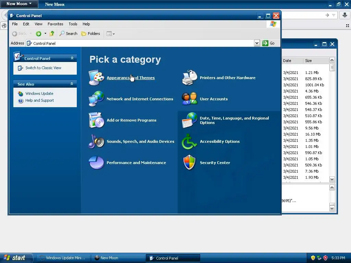
Task: Open the Network and Internet Connections icon
Action: point(96,99)
